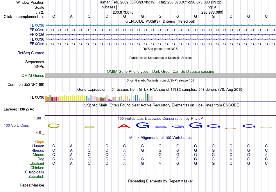
Task: Click the X_tropicalis species label
Action: coord(34,172)
